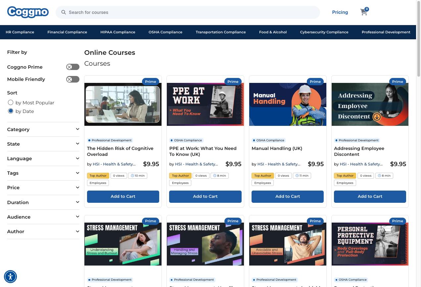Viewport: 421px width, 287px height.
Task: Expand the Author filter
Action: 43,231
